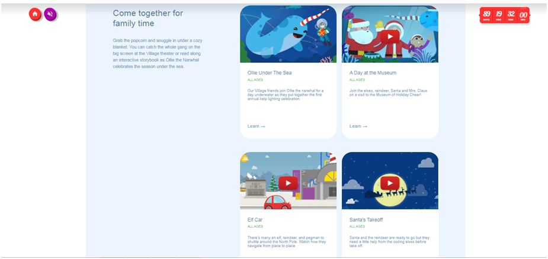Click the Elf Car card title

click(x=255, y=220)
